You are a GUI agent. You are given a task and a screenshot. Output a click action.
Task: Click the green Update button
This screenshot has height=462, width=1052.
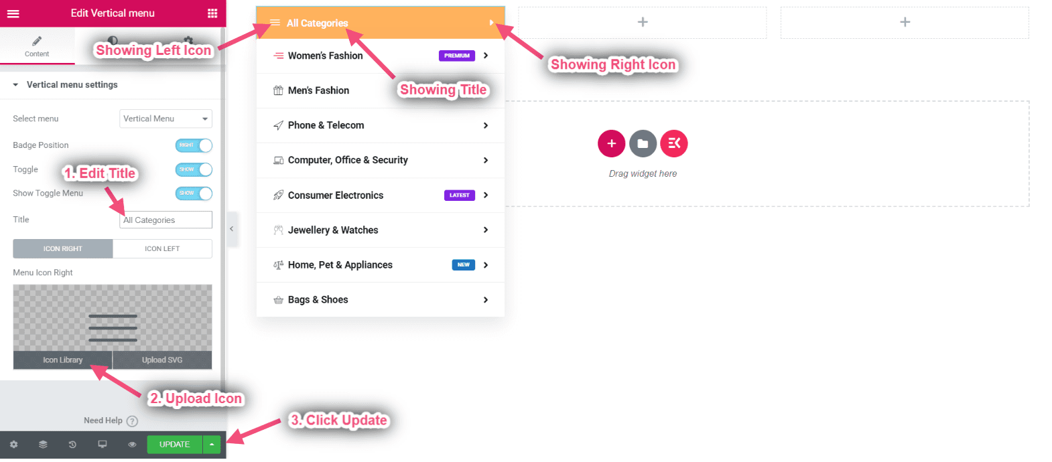174,445
